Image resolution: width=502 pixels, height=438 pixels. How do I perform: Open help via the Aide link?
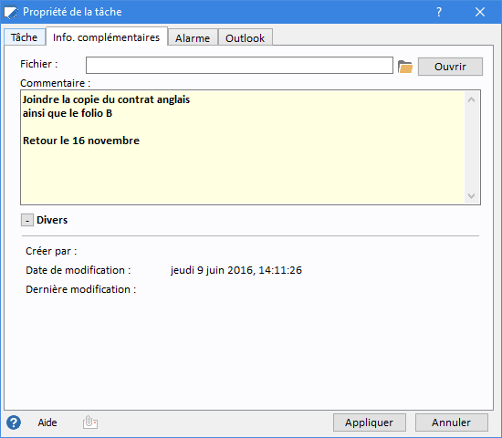point(47,422)
